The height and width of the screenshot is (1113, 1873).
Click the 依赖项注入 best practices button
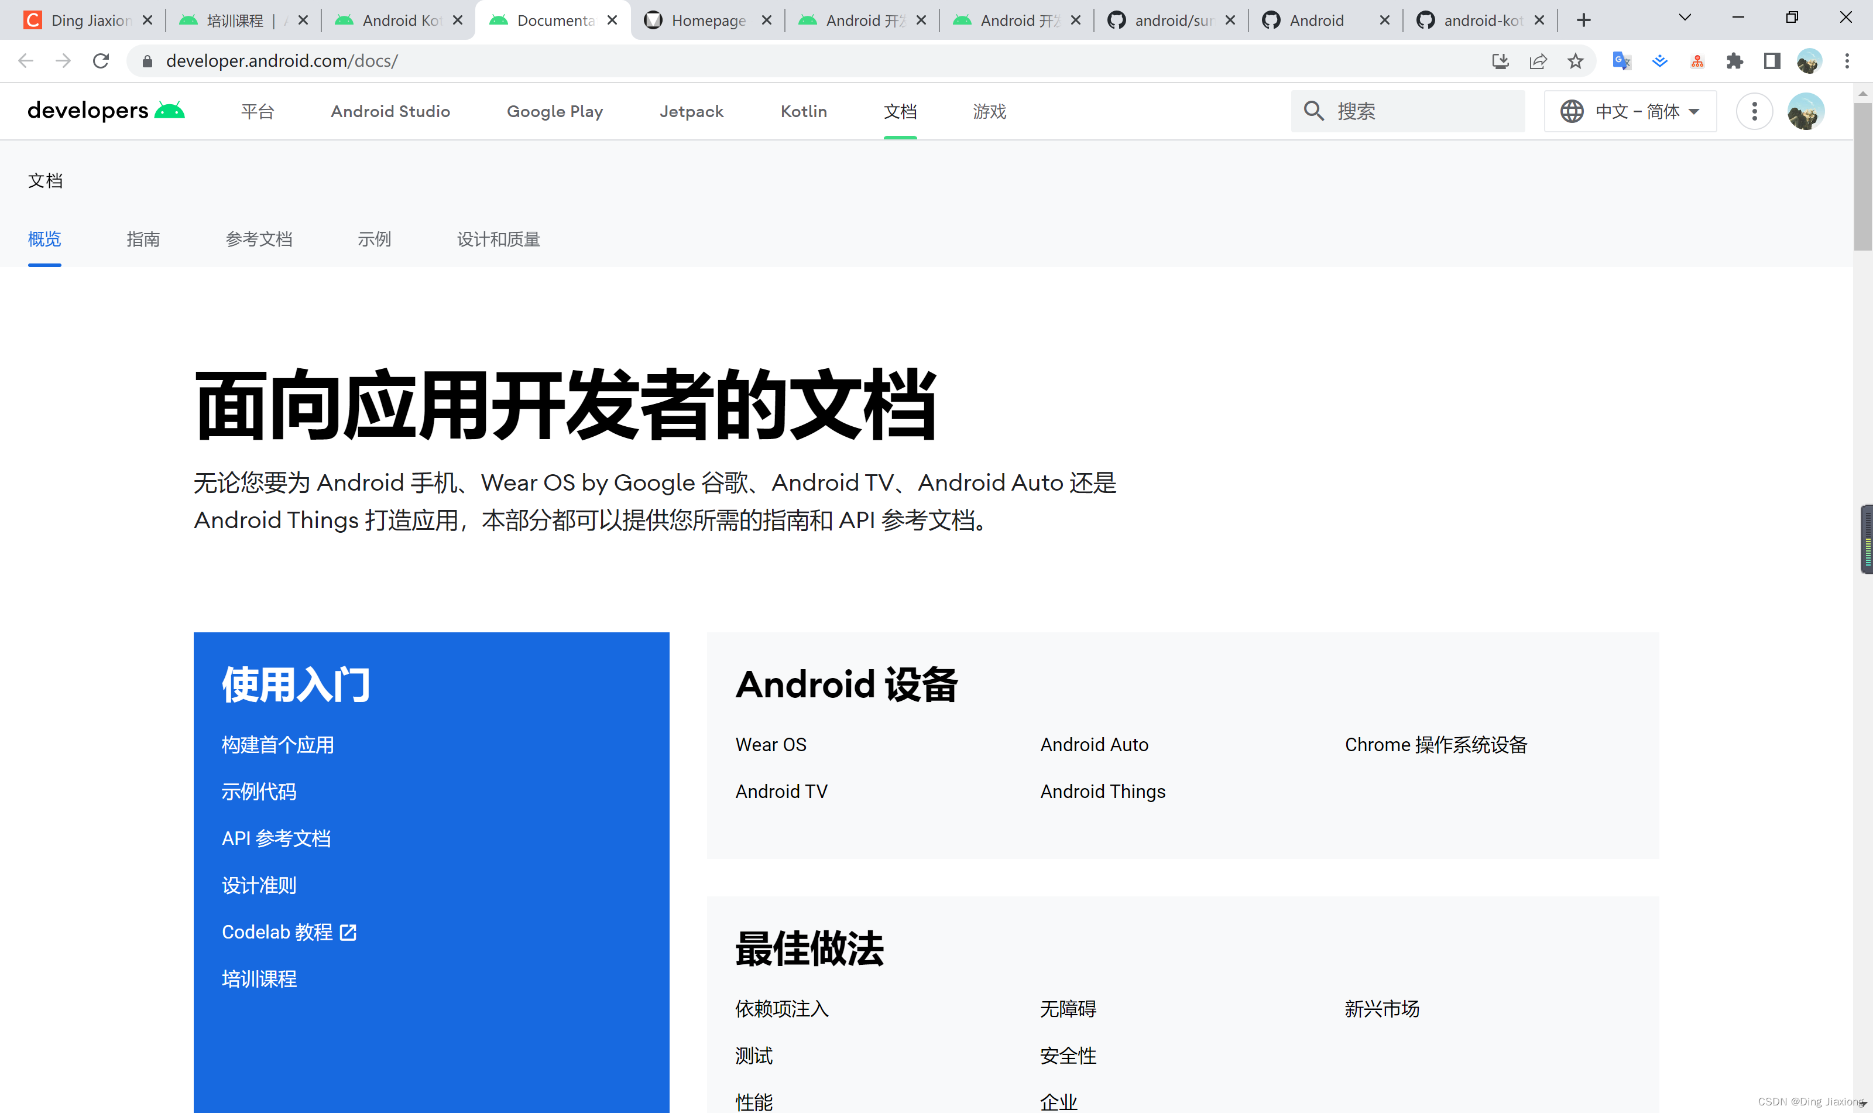pyautogui.click(x=781, y=1008)
